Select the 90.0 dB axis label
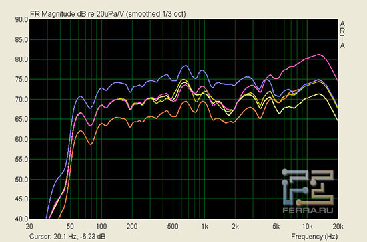Image resolution: width=367 pixels, height=242 pixels. click(21, 20)
